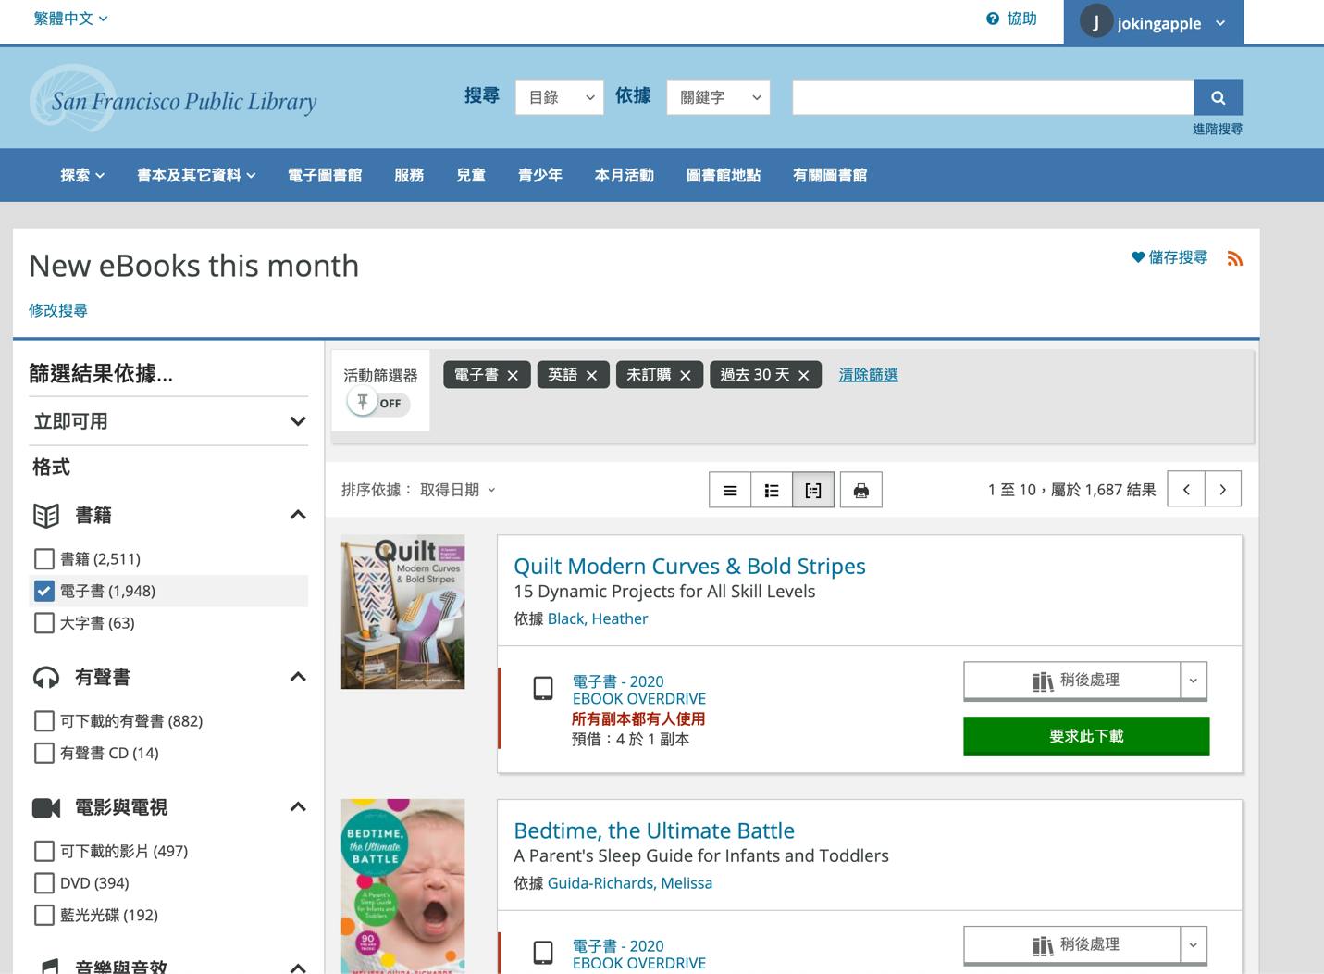Click the heart 儲存搜尋 save search link

pyautogui.click(x=1169, y=257)
